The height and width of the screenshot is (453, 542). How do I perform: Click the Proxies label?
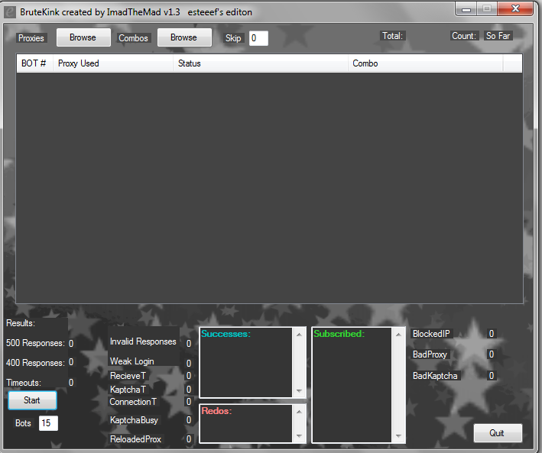(x=31, y=38)
